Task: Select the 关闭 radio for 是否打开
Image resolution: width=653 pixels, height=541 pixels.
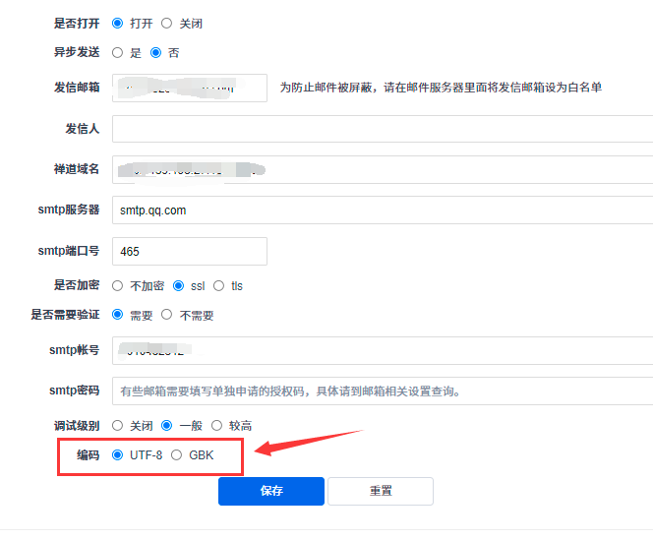Action: tap(166, 24)
